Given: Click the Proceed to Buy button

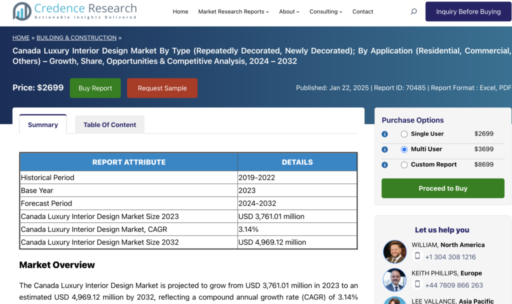Looking at the screenshot, I should point(443,188).
